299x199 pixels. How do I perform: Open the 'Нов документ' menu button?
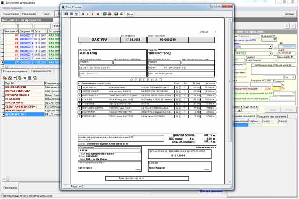coord(11,15)
